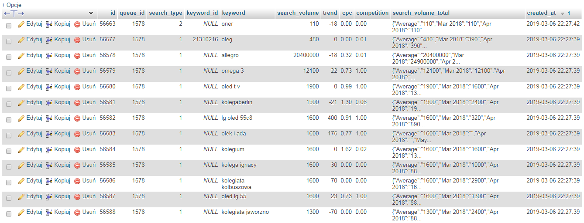Screen dimensions: 584x223
Task: Sort table by search_volume column header
Action: click(x=298, y=13)
